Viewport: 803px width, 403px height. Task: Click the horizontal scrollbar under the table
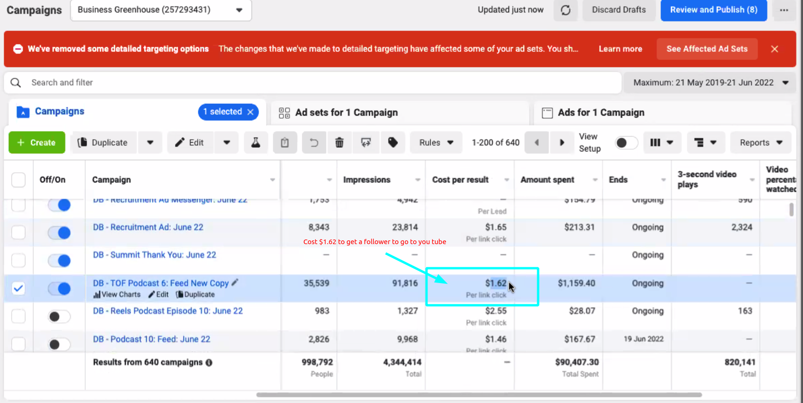(x=479, y=395)
